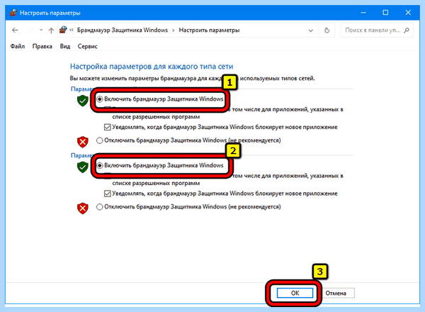Screen dimensions: 425x312
Task: Click the forward navigation arrow
Action: pyautogui.click(x=29, y=30)
